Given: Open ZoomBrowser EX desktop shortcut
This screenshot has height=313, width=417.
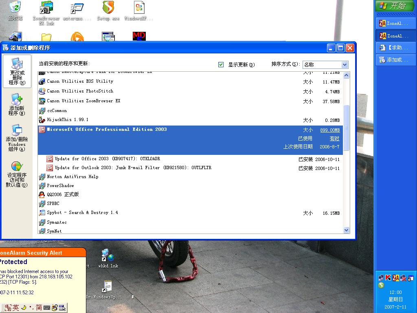Looking at the screenshot, I should (x=46, y=13).
